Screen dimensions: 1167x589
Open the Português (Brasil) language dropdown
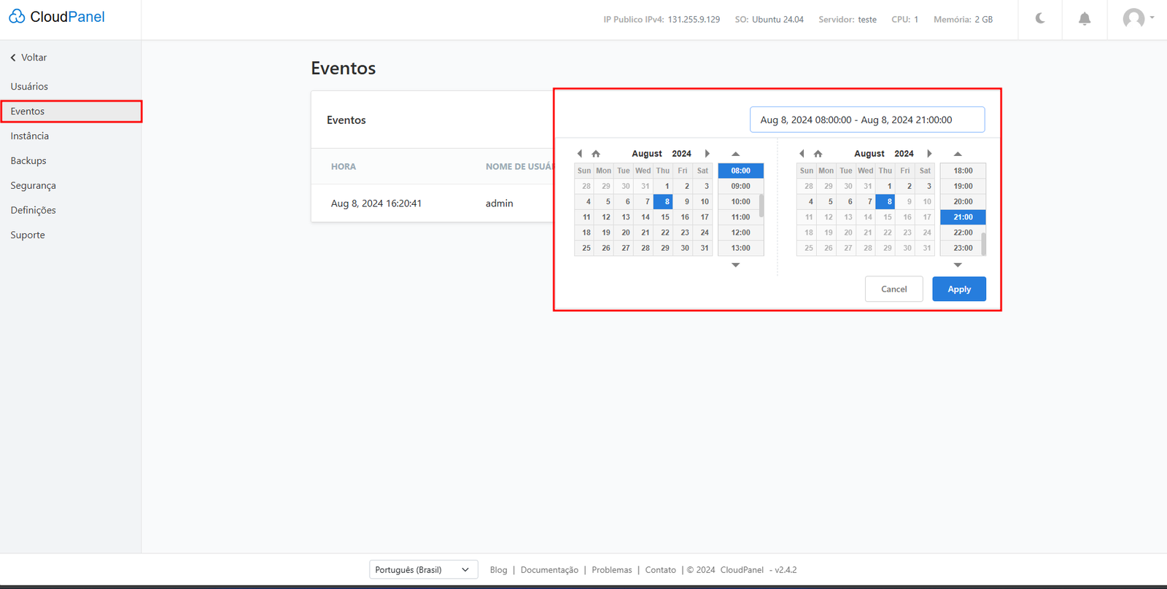pyautogui.click(x=423, y=569)
